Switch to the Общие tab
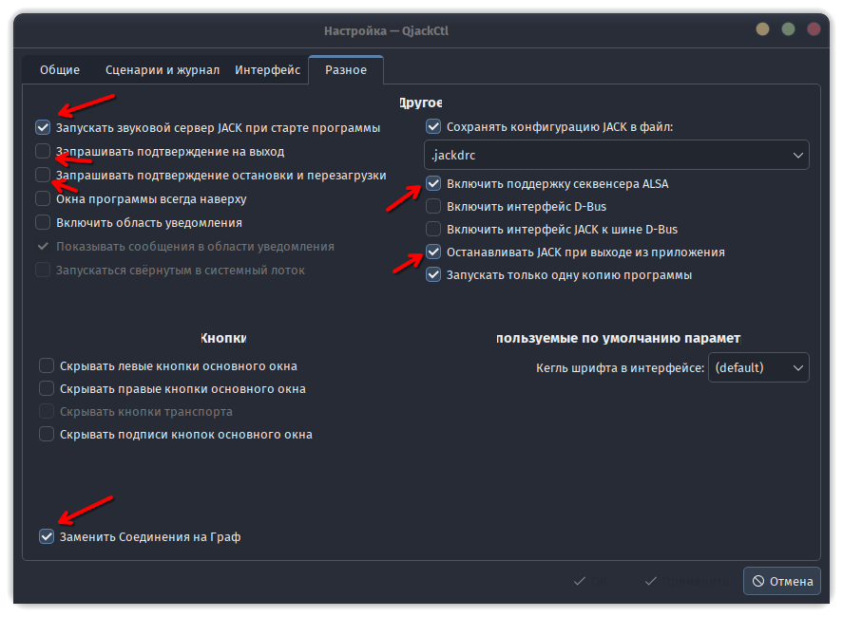This screenshot has height=617, width=843. coord(60,69)
